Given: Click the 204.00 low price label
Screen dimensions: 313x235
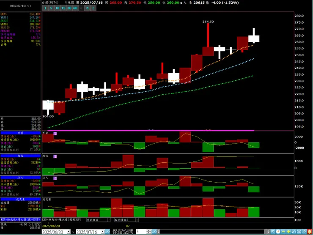Looking at the screenshot, I should coord(48,116).
